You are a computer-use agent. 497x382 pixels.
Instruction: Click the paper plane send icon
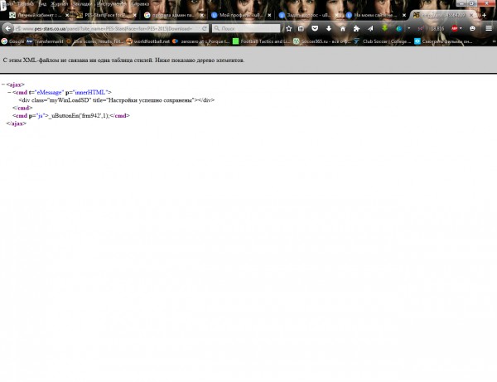370,28
